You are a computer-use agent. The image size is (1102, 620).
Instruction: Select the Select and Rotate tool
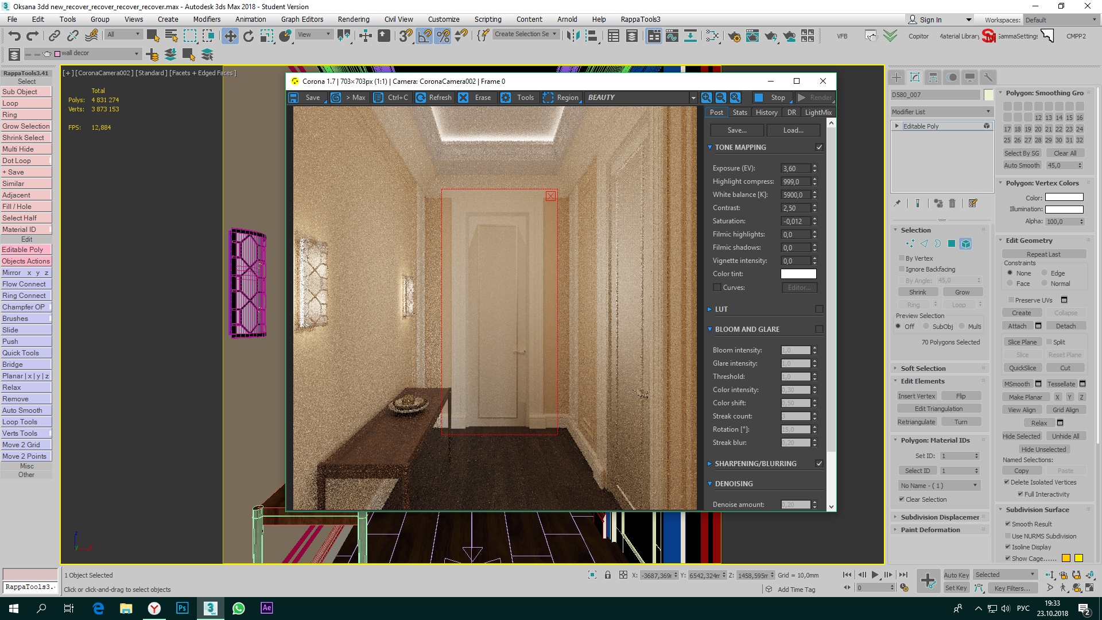(x=248, y=36)
